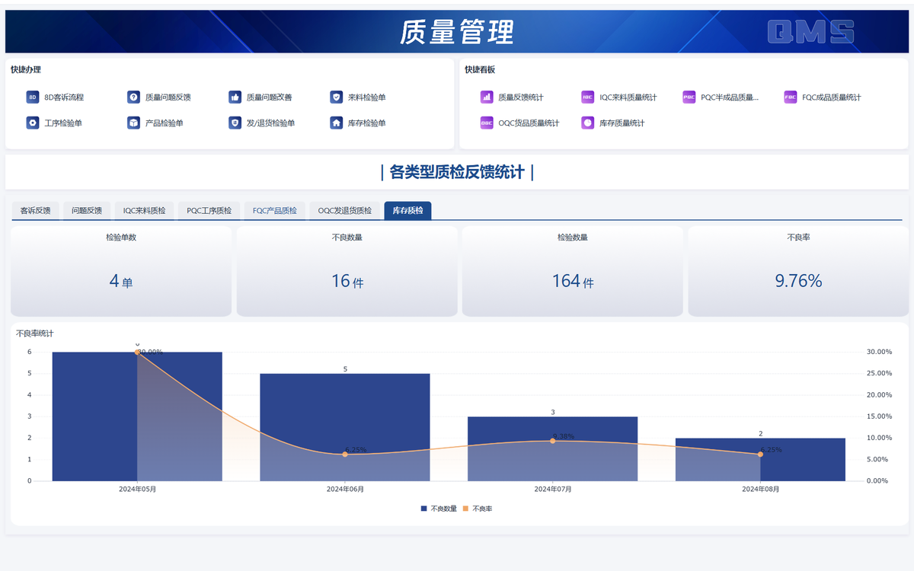Open the IQC来料质量统计 dashboard link
Screen dimensions: 914x571
(x=628, y=97)
